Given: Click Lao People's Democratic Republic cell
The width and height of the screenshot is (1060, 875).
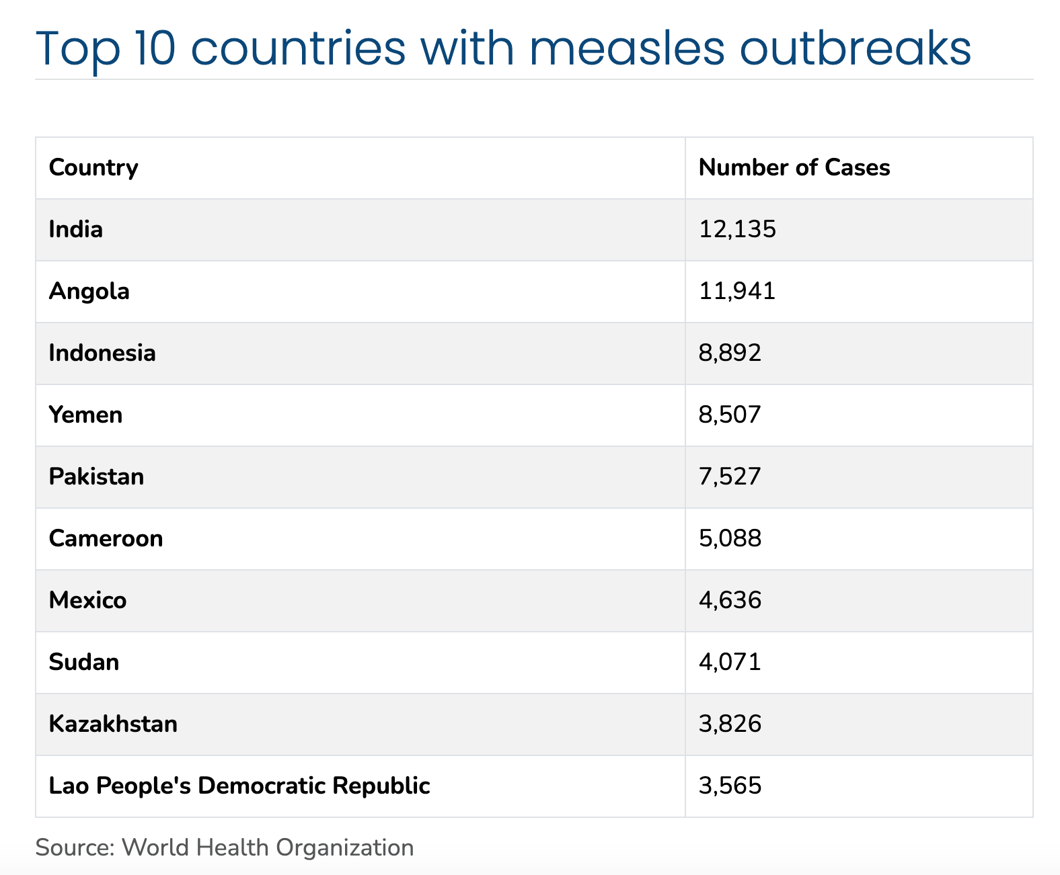Looking at the screenshot, I should click(239, 786).
